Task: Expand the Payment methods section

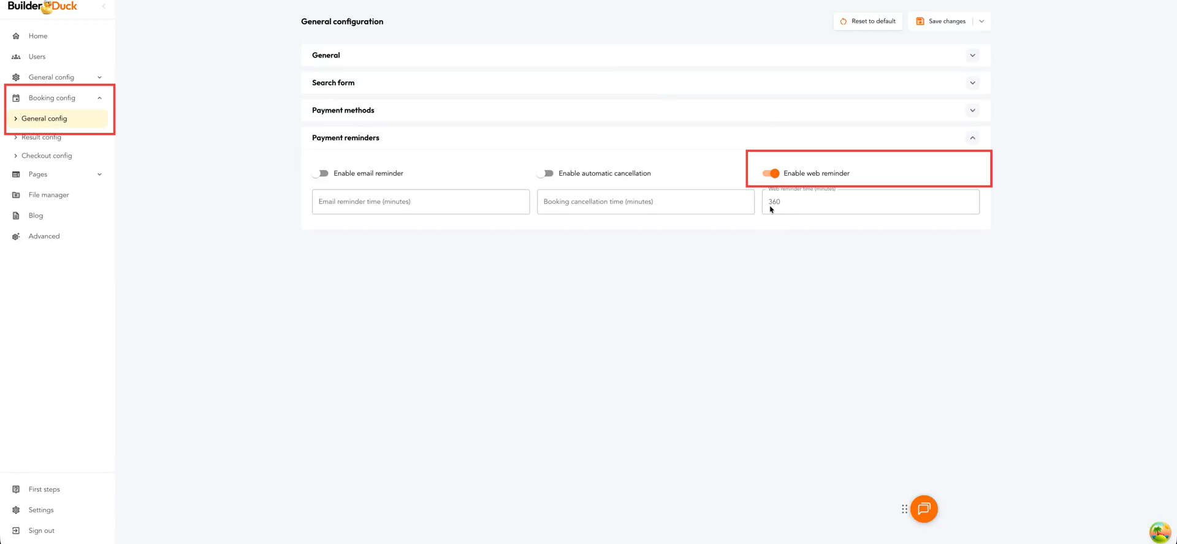Action: click(972, 111)
